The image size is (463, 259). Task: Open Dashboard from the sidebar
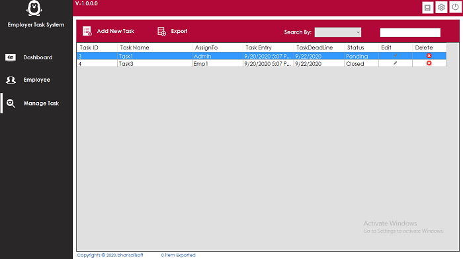38,57
